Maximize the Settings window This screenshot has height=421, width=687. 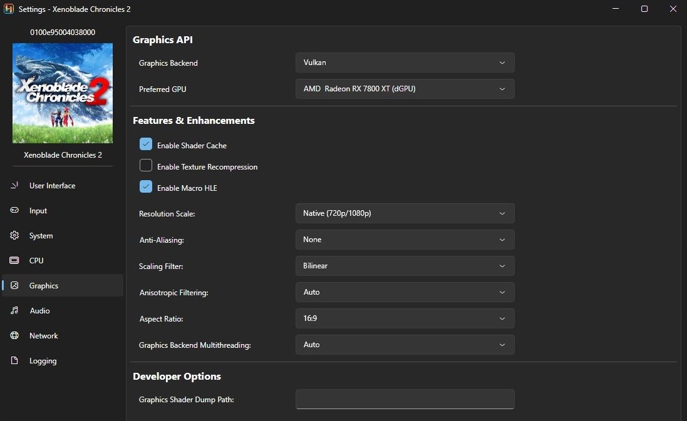tap(644, 9)
